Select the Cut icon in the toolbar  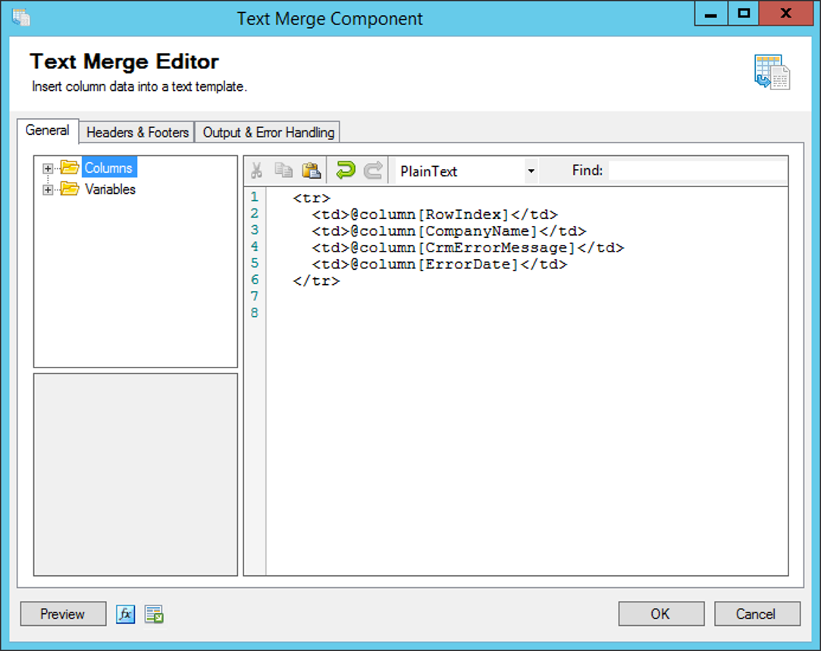click(258, 170)
